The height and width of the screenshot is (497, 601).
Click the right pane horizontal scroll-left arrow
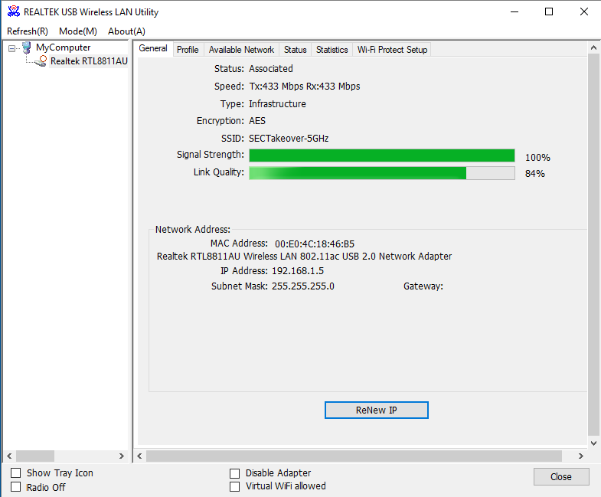(x=139, y=456)
